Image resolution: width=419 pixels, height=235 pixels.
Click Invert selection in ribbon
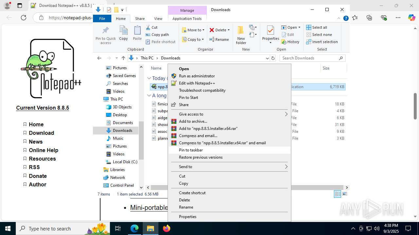322,42
